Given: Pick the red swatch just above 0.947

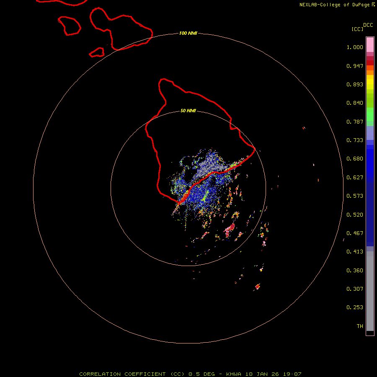Looking at the screenshot, I should (370, 63).
